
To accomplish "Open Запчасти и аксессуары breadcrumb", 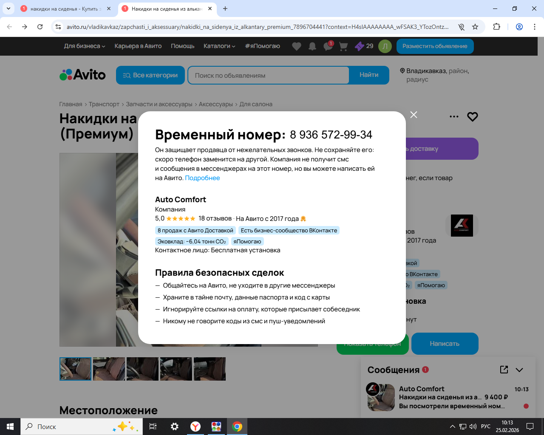I will [159, 104].
